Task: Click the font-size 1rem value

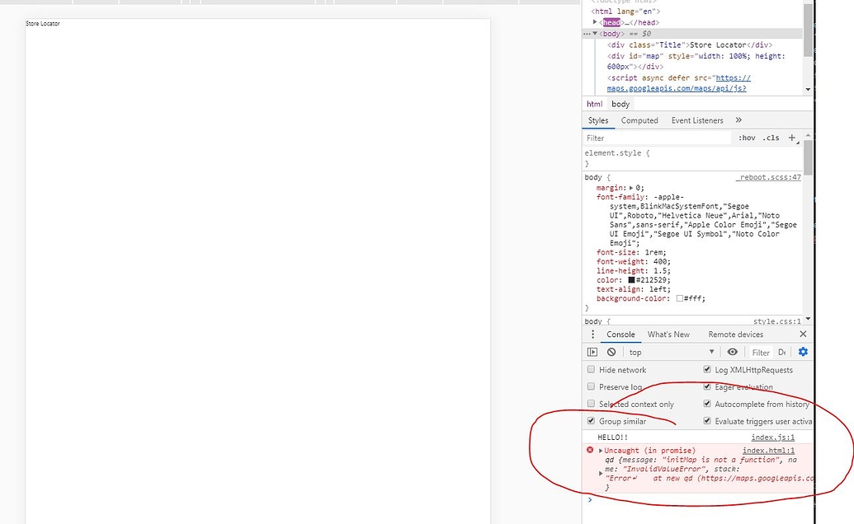Action: tap(654, 252)
